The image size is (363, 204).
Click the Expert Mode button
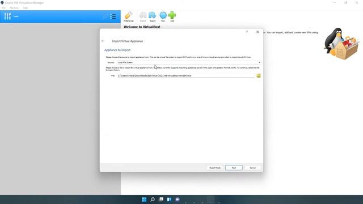pyautogui.click(x=215, y=168)
